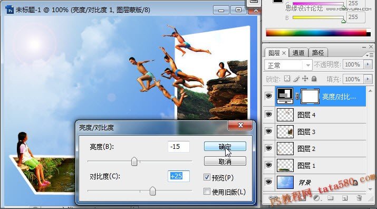Click Background layer lock icon

[x=355, y=183]
